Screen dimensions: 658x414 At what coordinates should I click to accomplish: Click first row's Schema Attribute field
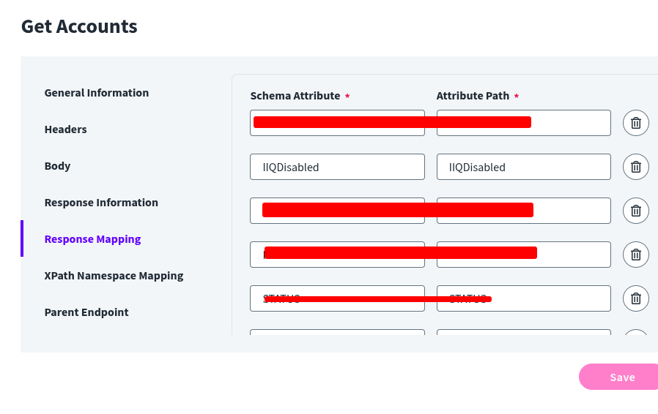click(337, 132)
